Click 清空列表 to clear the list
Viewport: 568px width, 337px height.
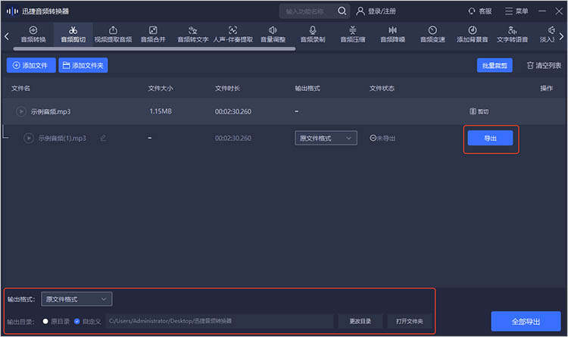pos(544,65)
